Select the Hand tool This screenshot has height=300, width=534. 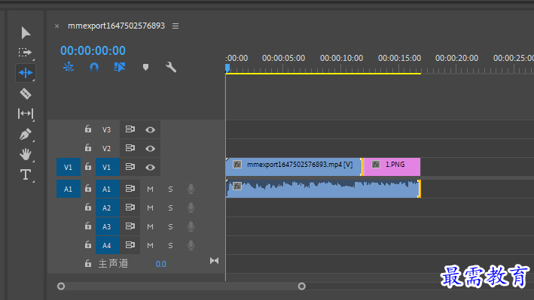(26, 154)
